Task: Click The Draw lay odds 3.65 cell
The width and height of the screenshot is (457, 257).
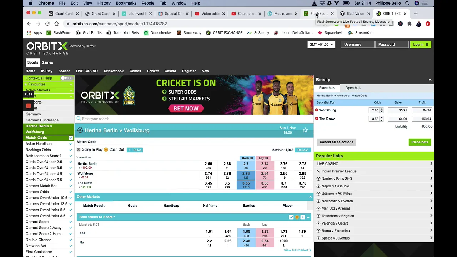Action: (265, 185)
